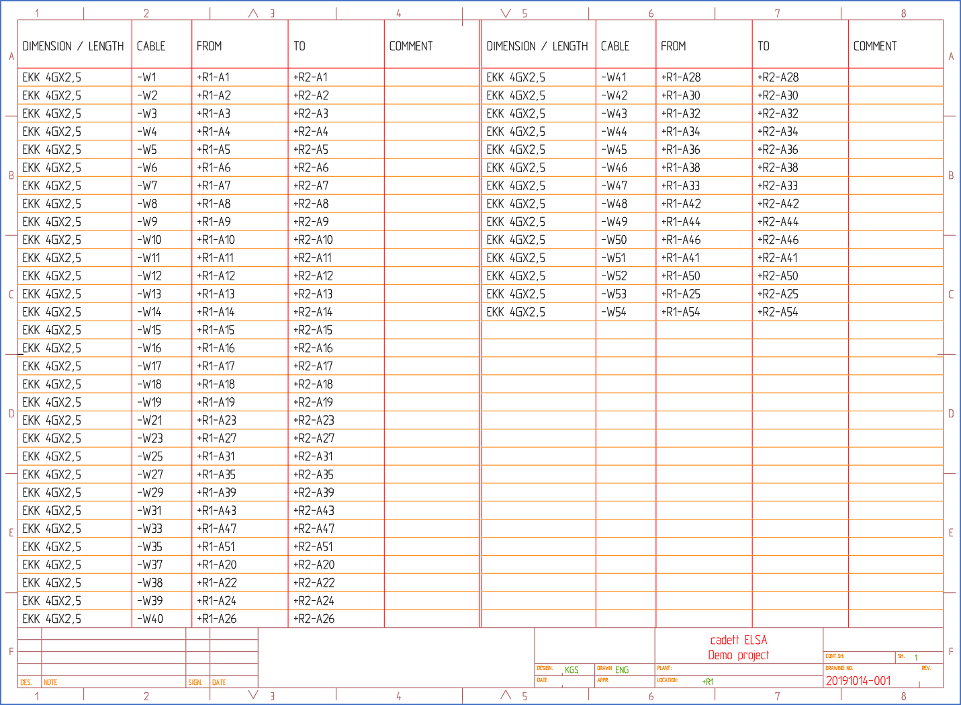Click the "cadett ELSA" title text
This screenshot has height=705, width=961.
coord(739,640)
